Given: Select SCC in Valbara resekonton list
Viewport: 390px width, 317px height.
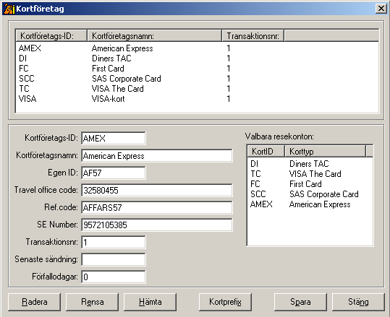Looking at the screenshot, I should [258, 194].
